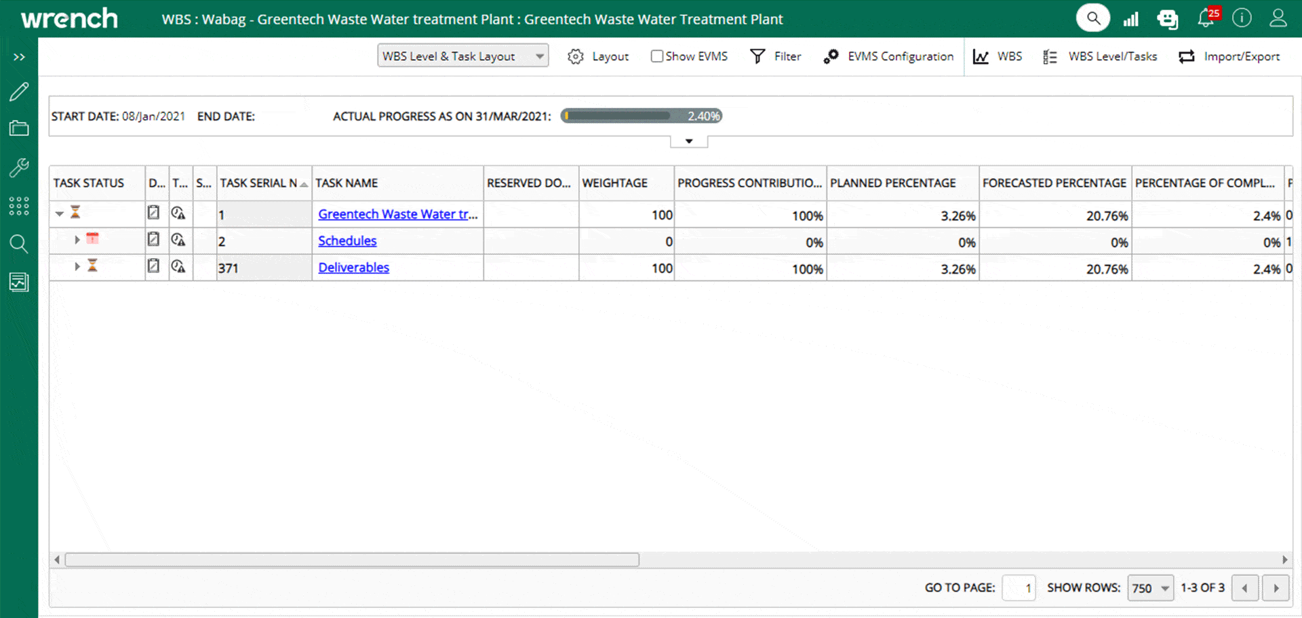Screen dimensions: 1302x618
Task: Click the Task Name column header
Action: coord(397,183)
